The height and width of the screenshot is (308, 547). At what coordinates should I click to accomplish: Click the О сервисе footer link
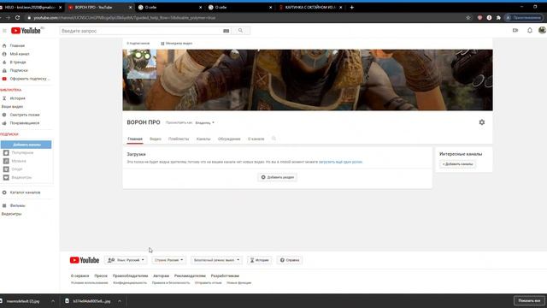click(x=79, y=275)
